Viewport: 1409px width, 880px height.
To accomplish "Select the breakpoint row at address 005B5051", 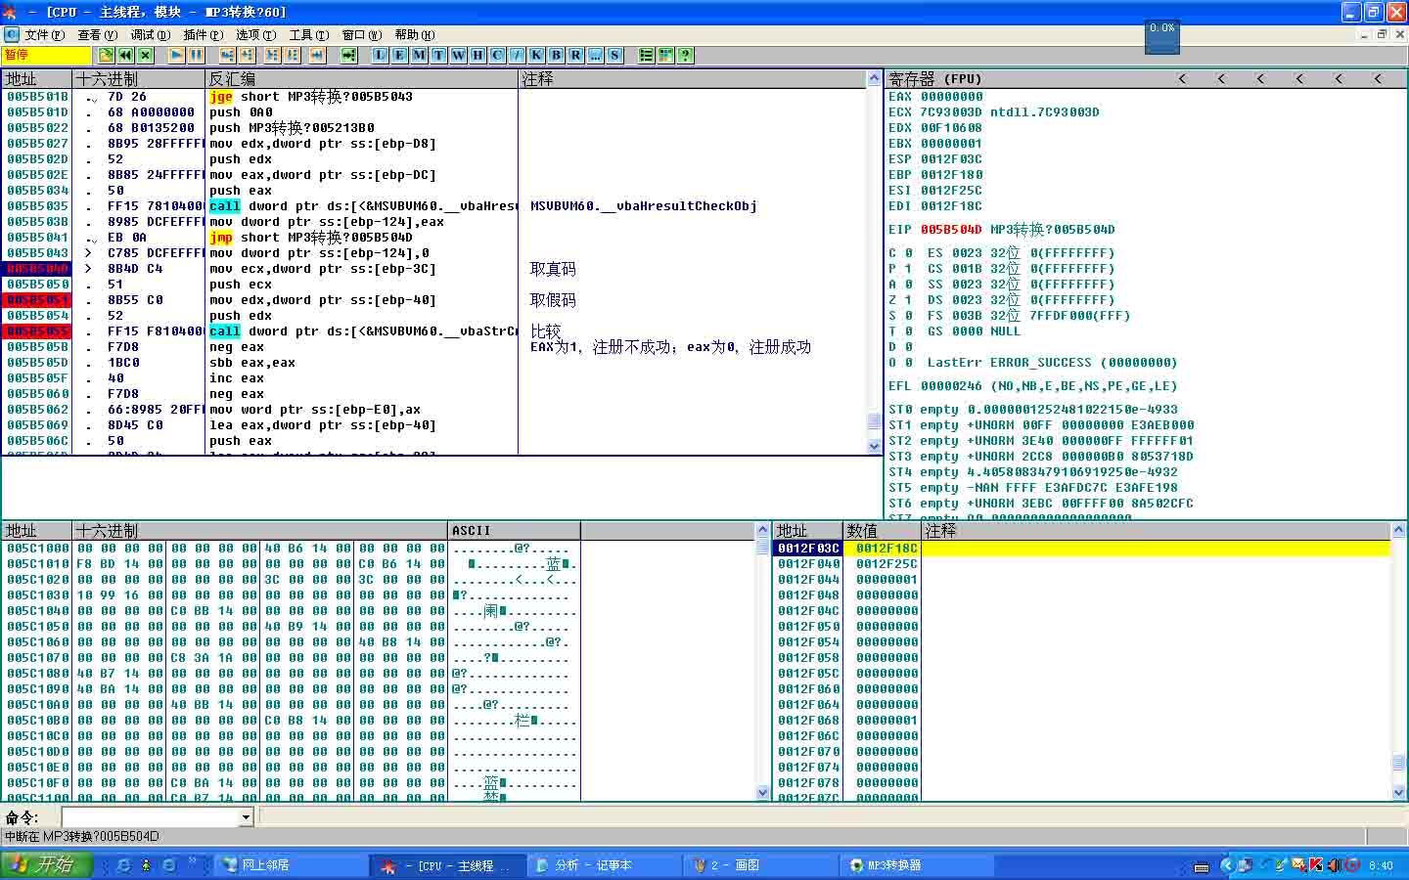I will tap(434, 300).
